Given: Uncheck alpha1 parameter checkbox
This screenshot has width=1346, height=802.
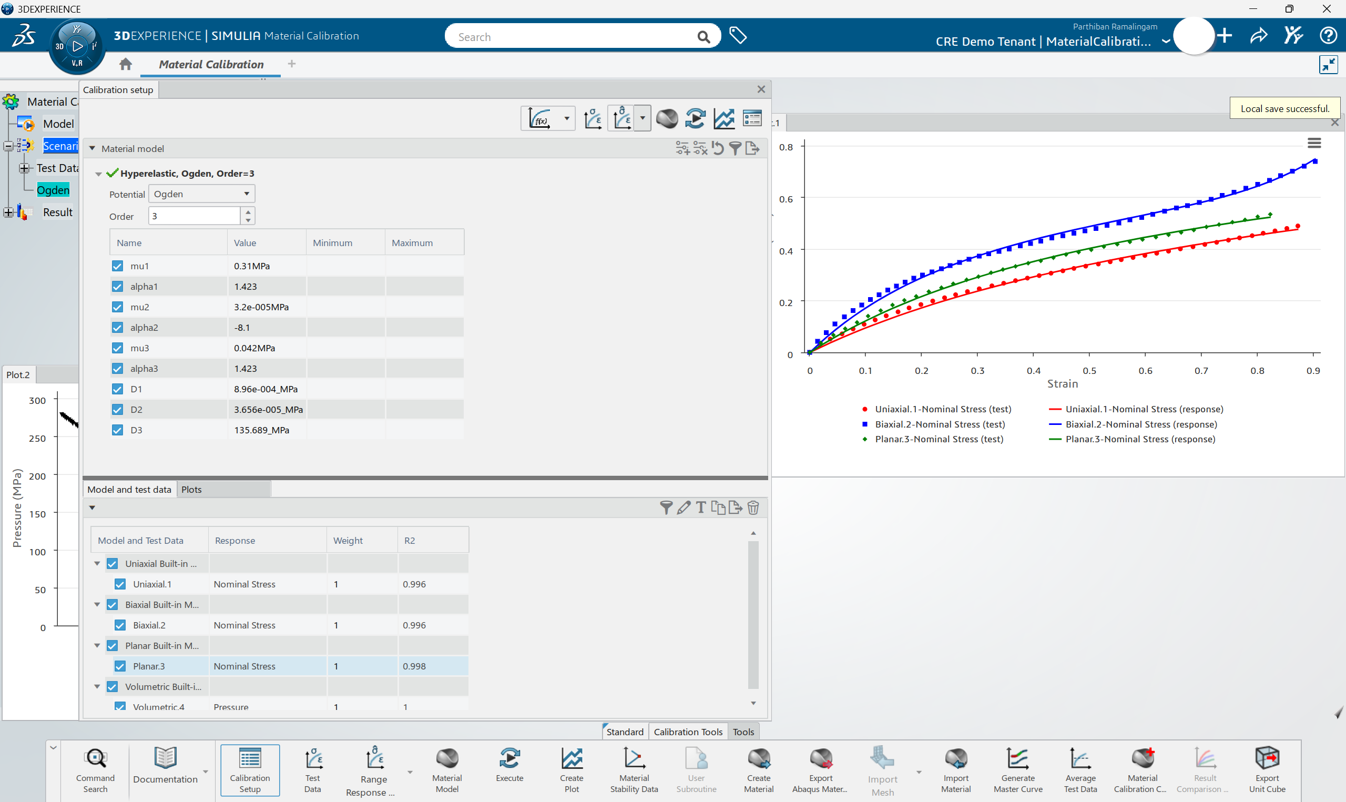Looking at the screenshot, I should click(x=117, y=287).
